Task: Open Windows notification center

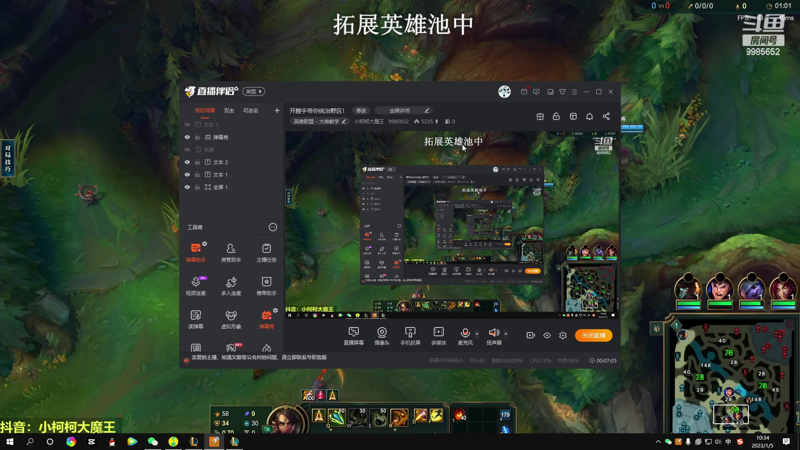Action: click(786, 442)
